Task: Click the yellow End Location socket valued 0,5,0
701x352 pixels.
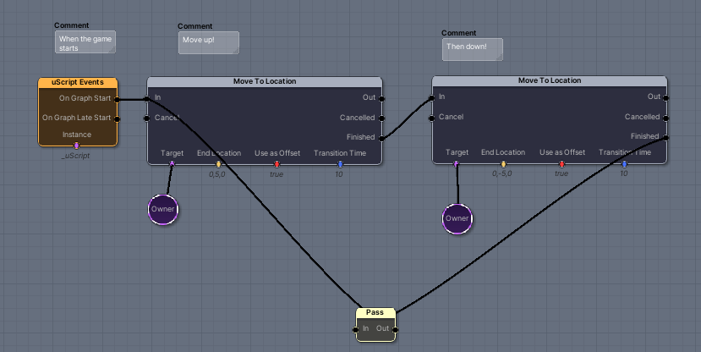Action: [218, 163]
